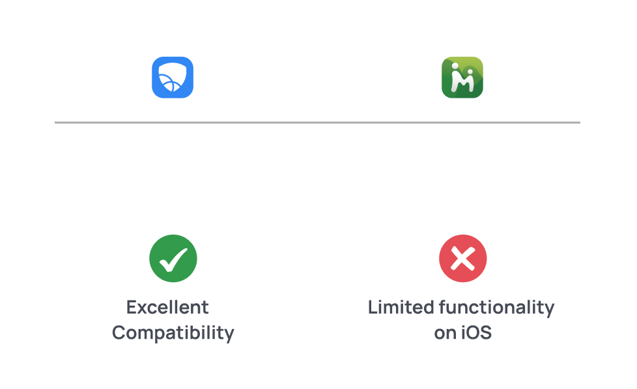Select the green checkmark circle icon
Viewport: 637px width, 389px height.
click(173, 259)
